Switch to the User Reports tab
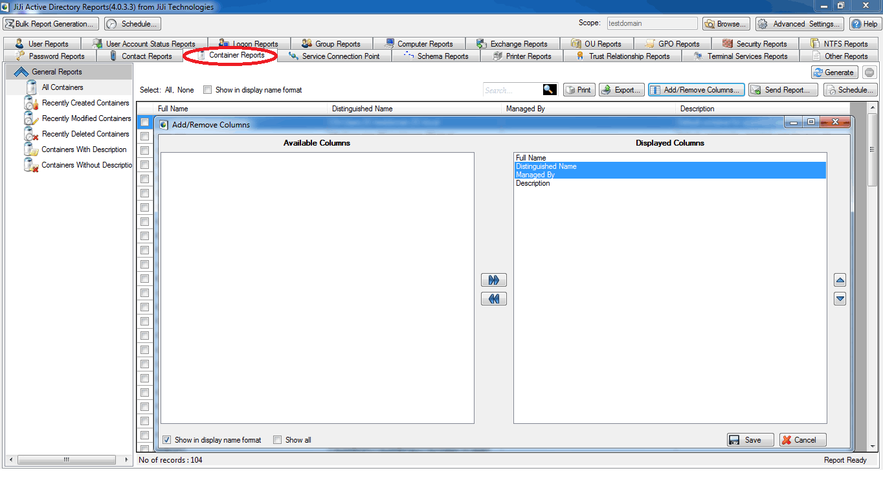The width and height of the screenshot is (883, 497). 42,44
